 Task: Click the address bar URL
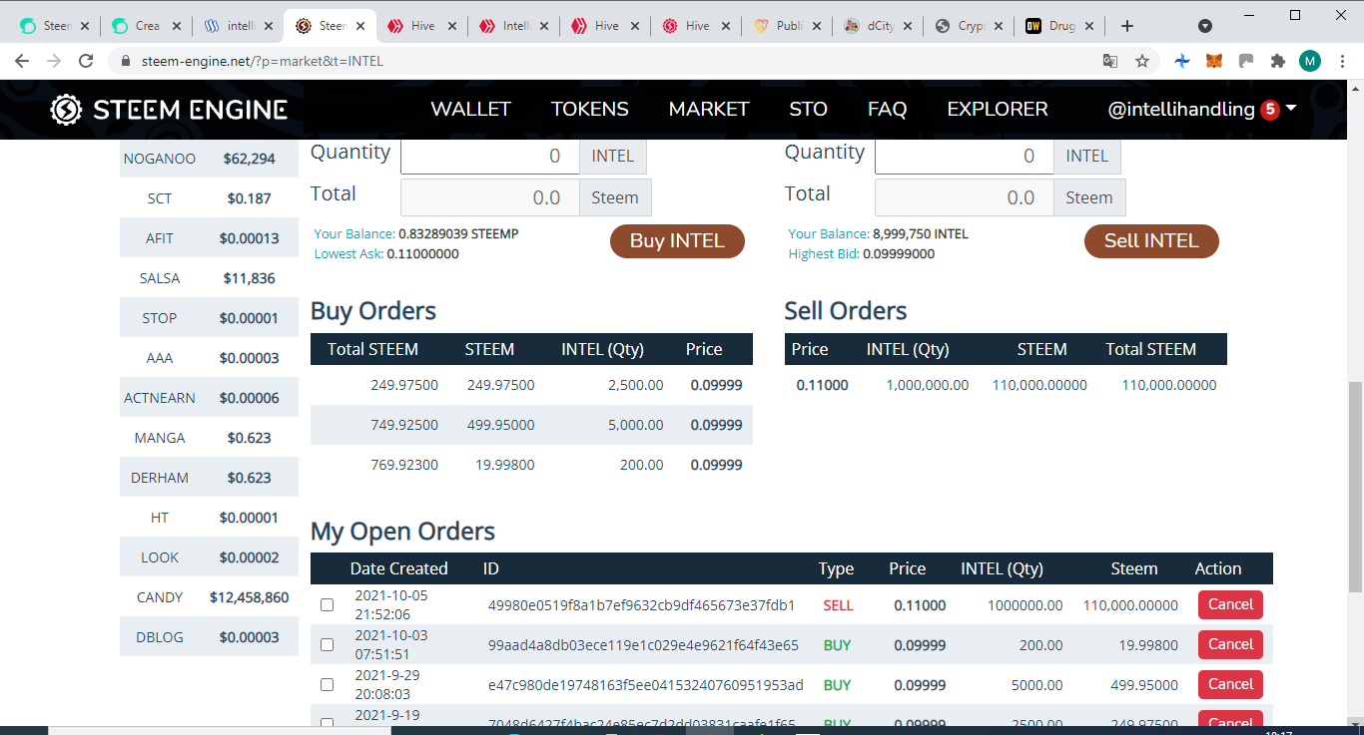(x=263, y=61)
